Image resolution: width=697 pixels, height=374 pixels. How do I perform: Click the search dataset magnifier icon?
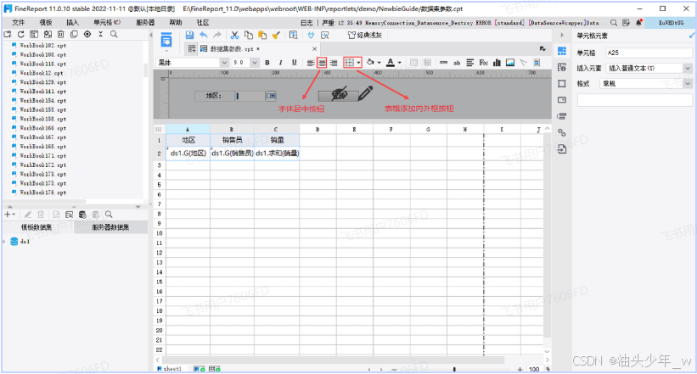pyautogui.click(x=109, y=215)
